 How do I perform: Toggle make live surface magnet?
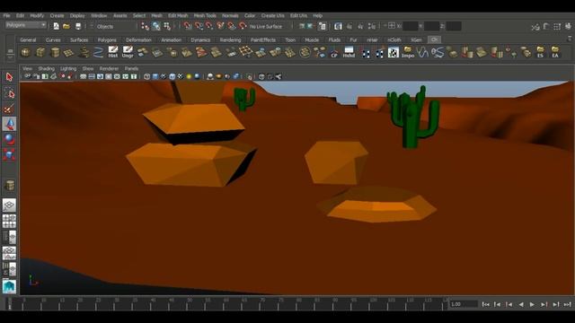pyautogui.click(x=243, y=26)
